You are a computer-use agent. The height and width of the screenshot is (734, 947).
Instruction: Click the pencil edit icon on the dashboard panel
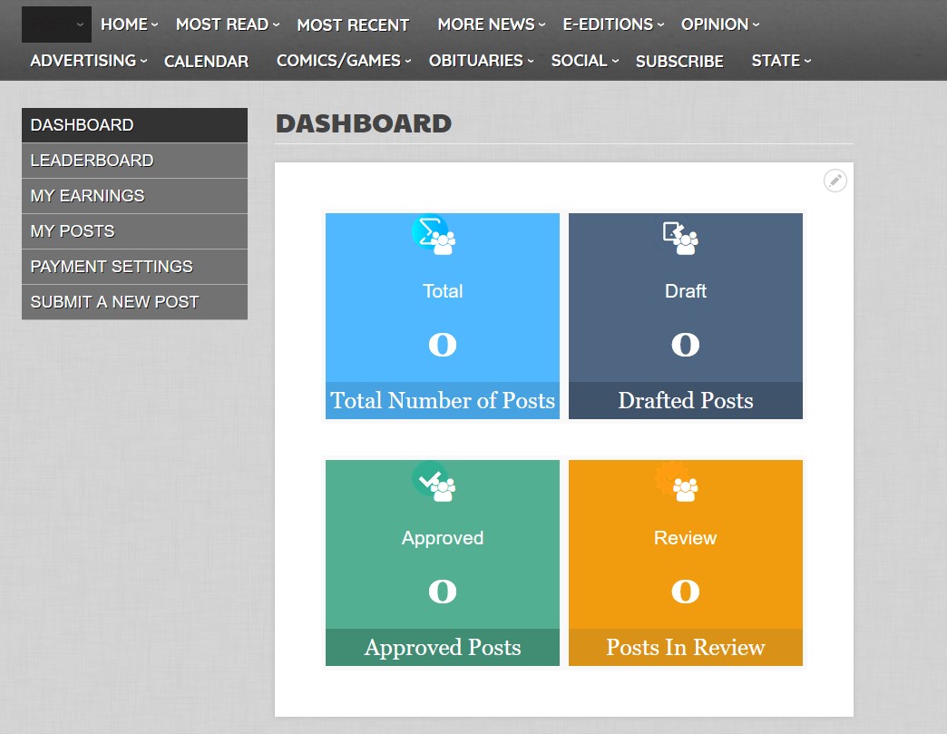pyautogui.click(x=835, y=181)
